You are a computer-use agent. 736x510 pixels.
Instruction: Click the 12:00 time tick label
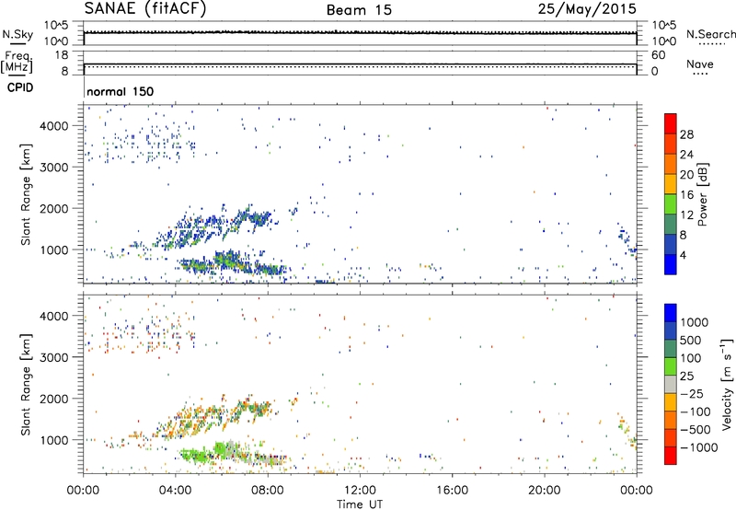pos(360,491)
